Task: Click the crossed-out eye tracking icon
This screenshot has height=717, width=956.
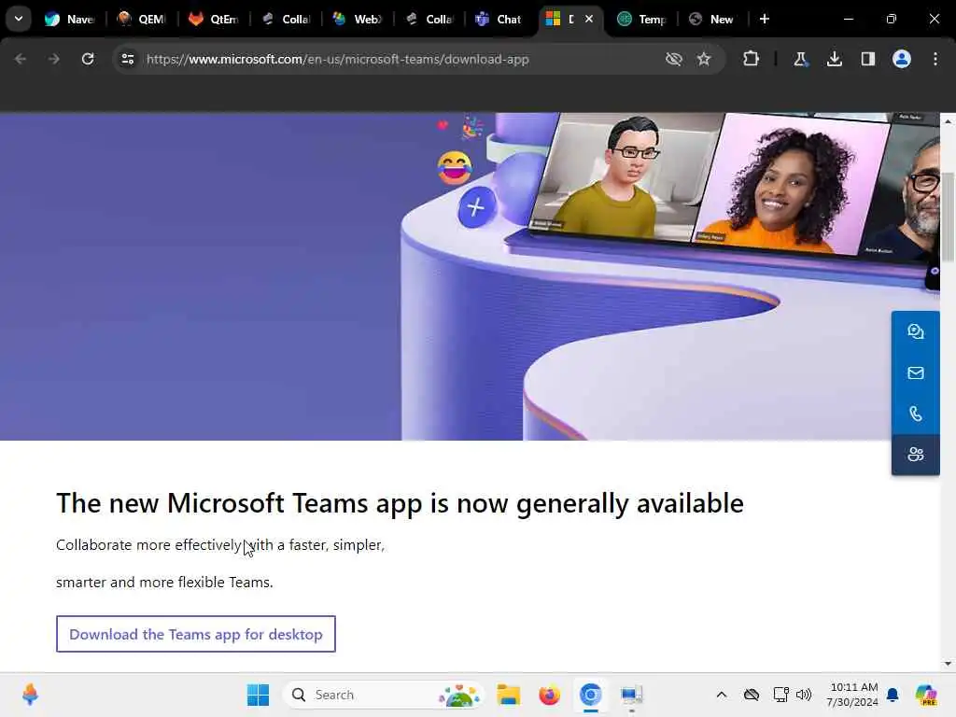Action: [674, 59]
